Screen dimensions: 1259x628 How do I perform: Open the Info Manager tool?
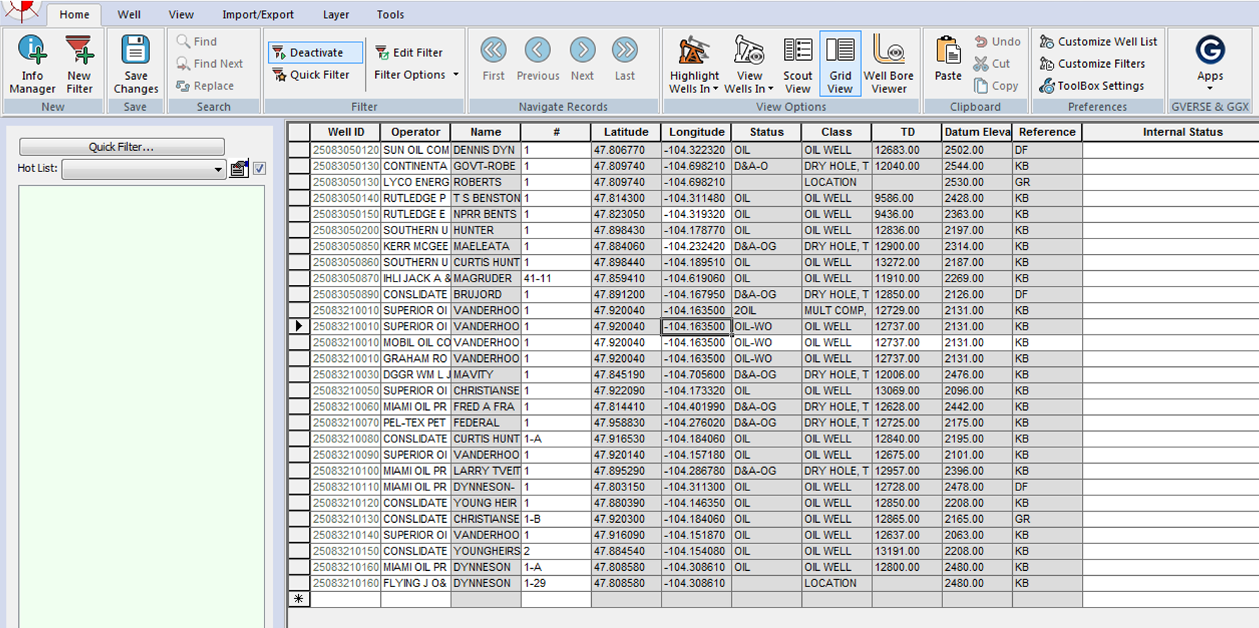point(32,64)
